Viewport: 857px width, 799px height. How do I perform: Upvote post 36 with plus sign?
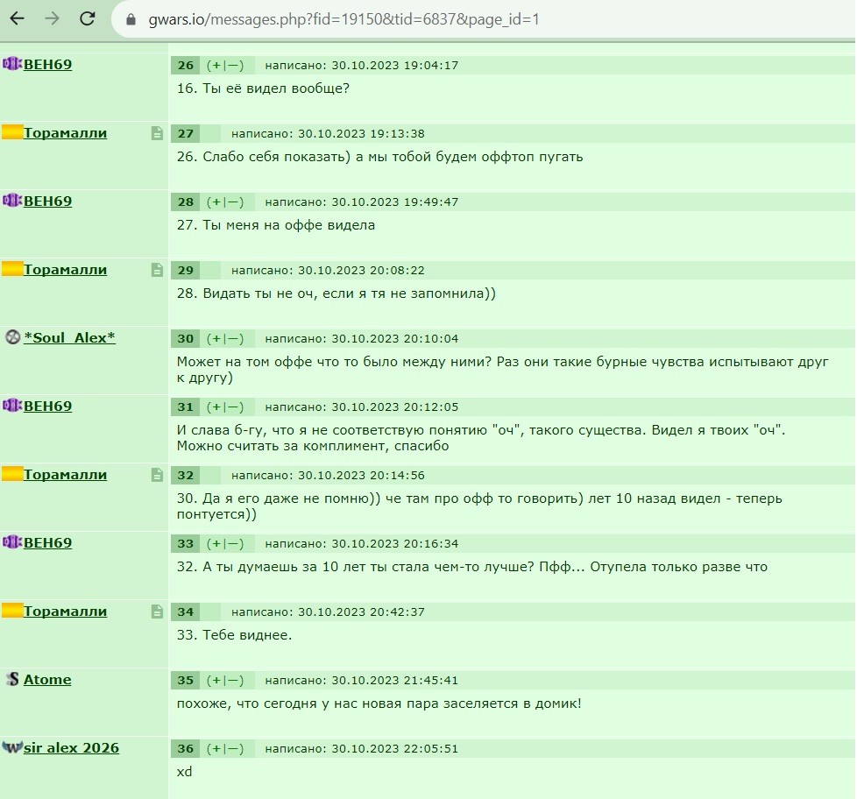click(x=216, y=748)
